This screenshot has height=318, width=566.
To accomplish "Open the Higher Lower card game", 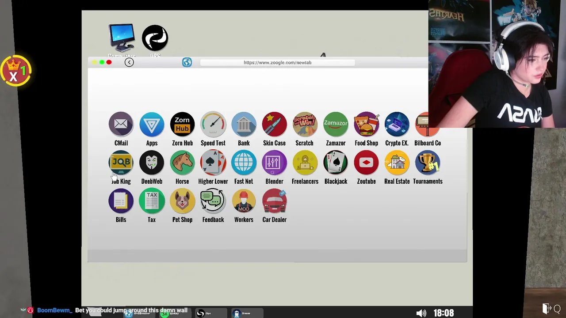I will [x=213, y=163].
